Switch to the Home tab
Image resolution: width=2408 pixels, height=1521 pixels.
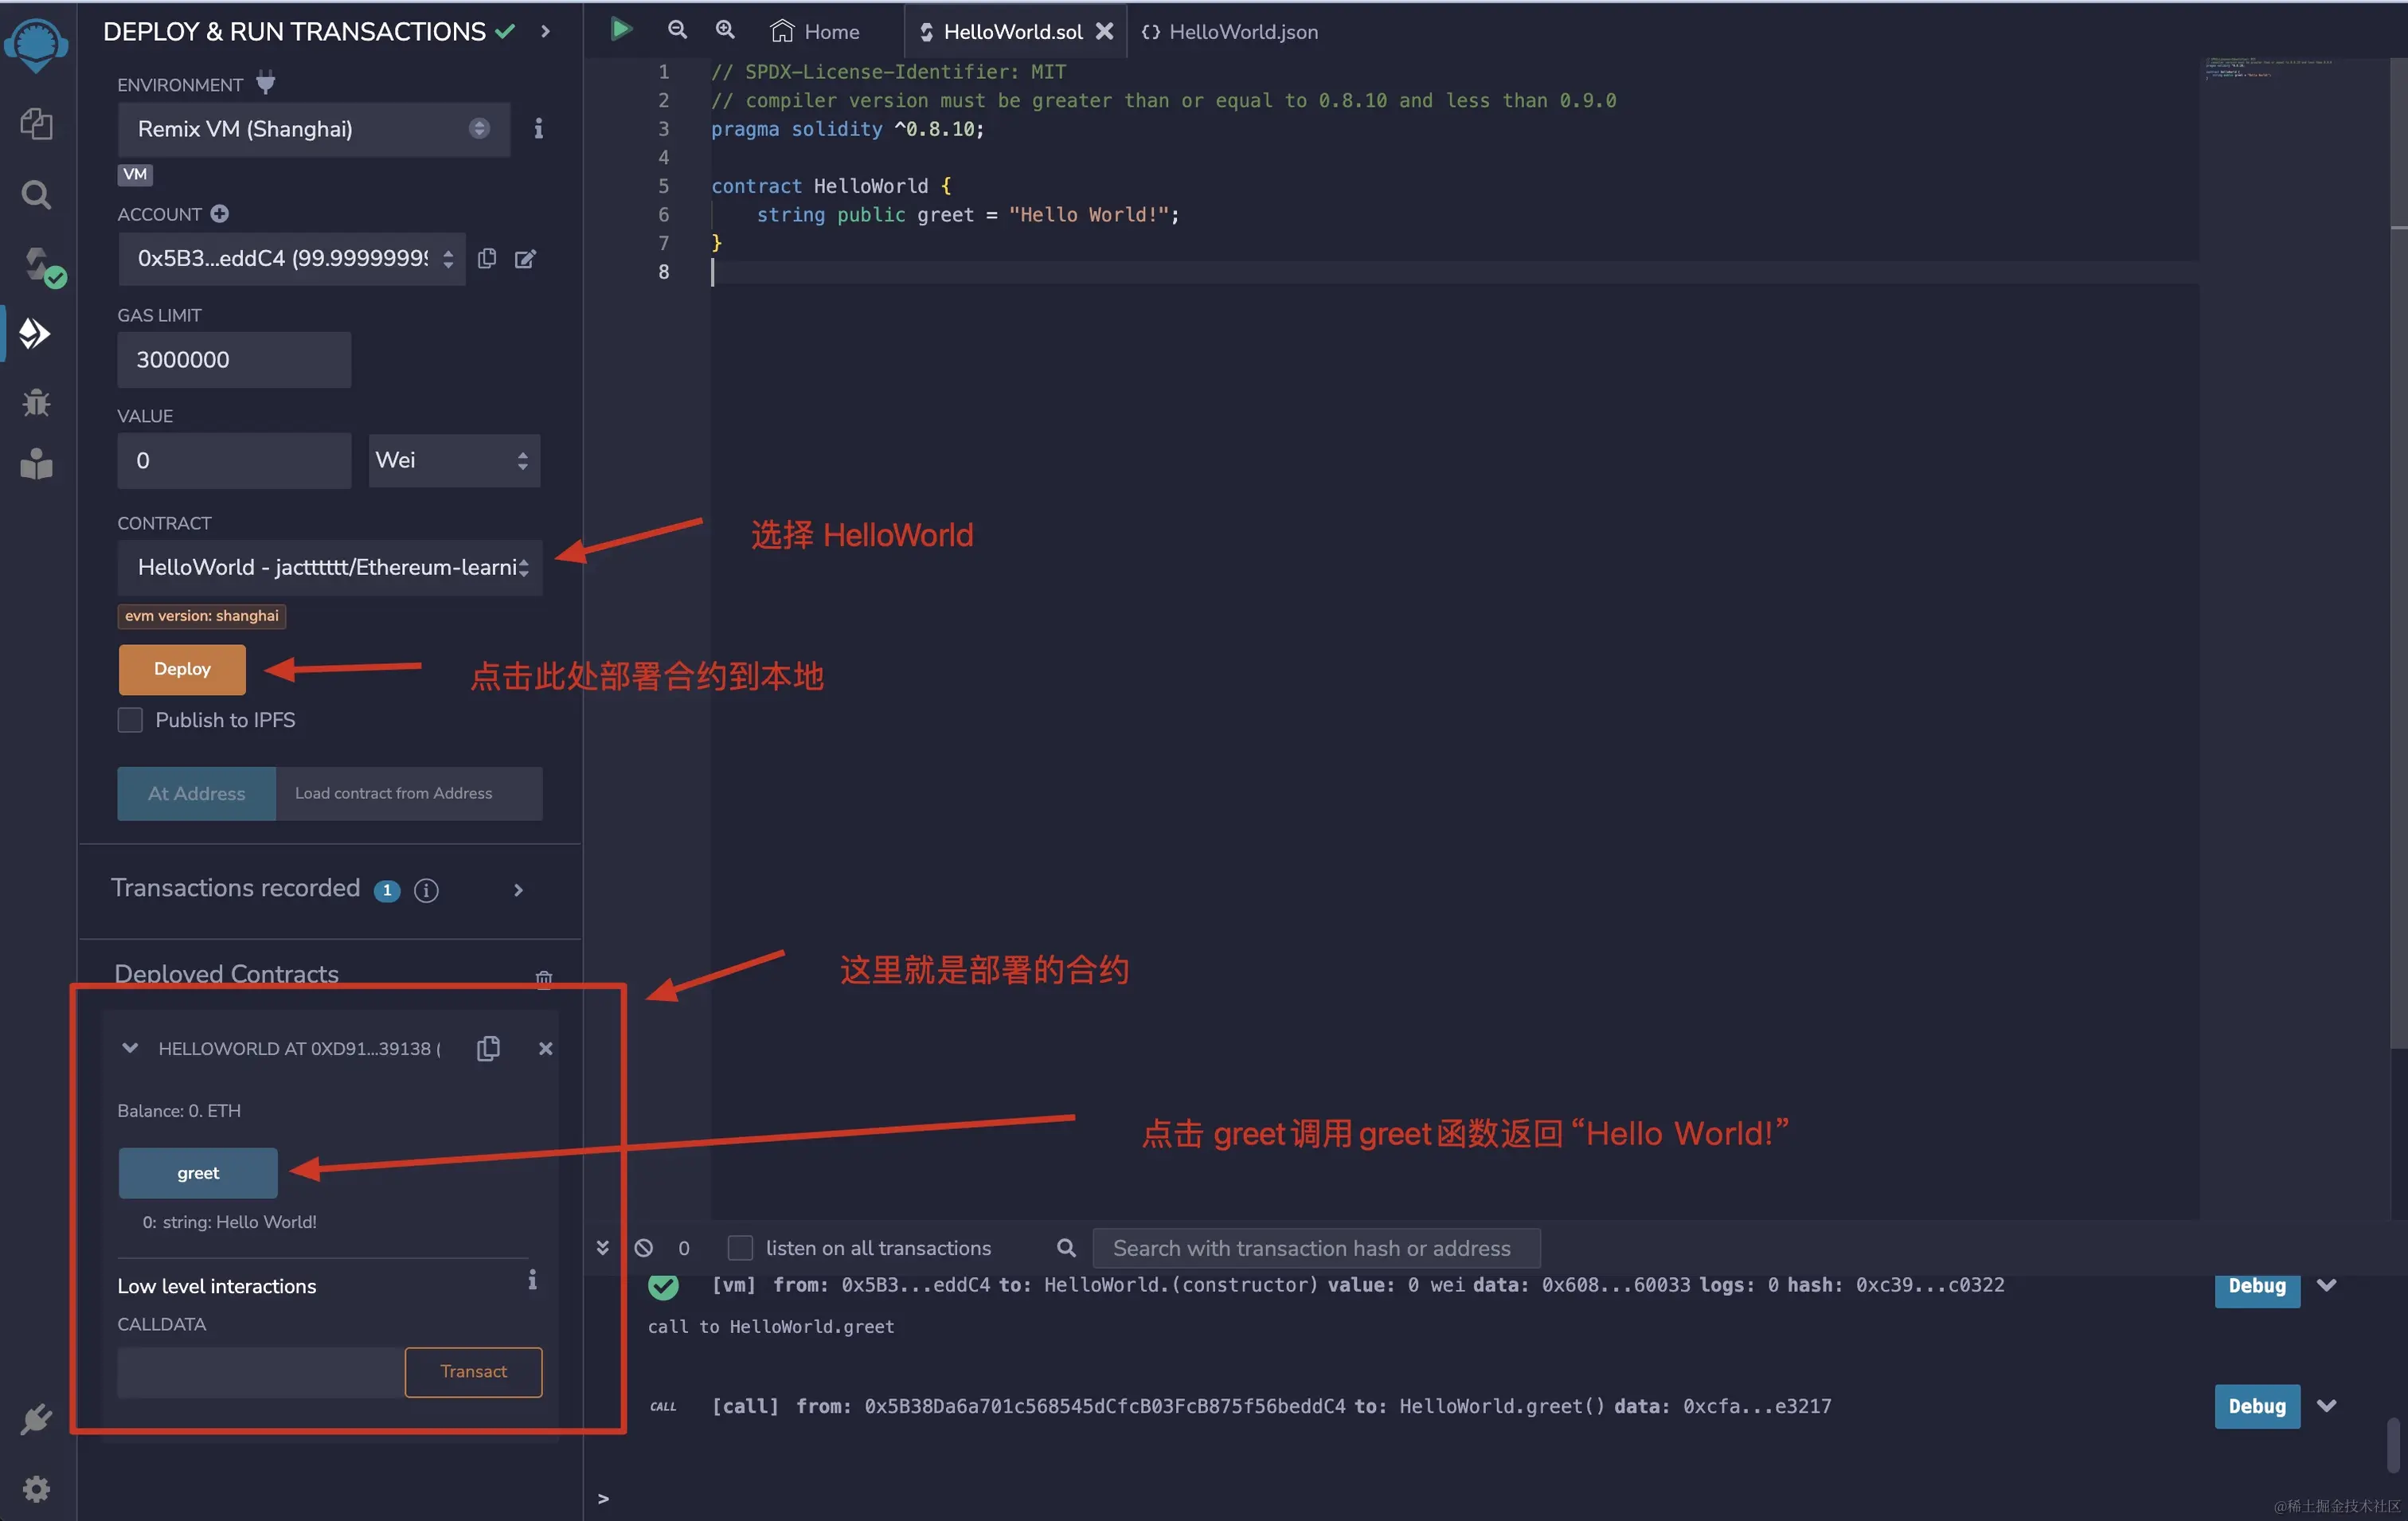[815, 31]
